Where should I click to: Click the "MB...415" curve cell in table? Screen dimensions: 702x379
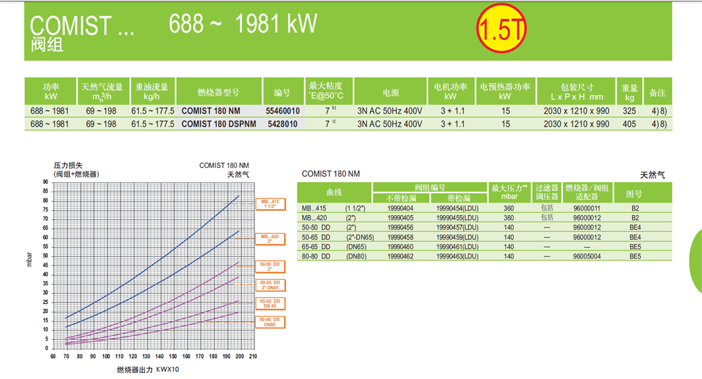[x=314, y=208]
